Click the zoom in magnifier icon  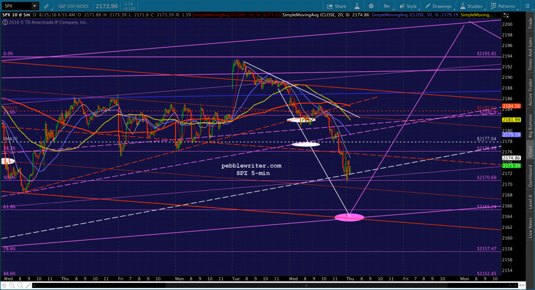click(12, 285)
